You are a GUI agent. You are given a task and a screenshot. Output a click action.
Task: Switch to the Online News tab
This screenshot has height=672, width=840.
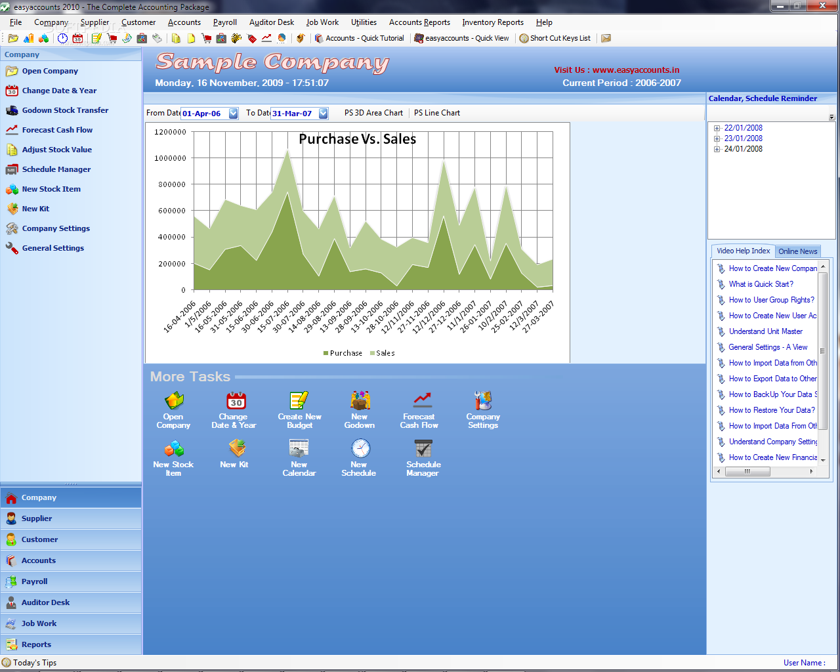(798, 251)
